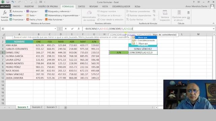
Task: Select all cells corner triangle
Action: (3, 34)
